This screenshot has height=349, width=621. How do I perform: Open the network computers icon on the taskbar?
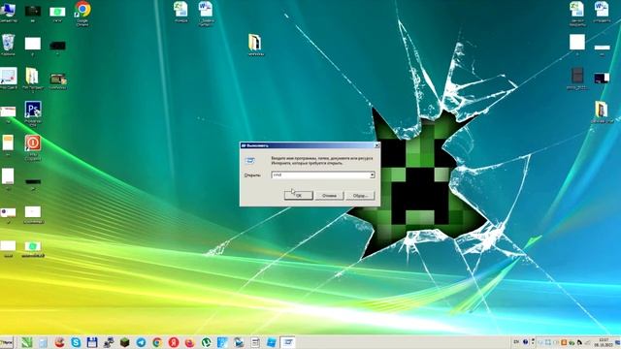109,342
